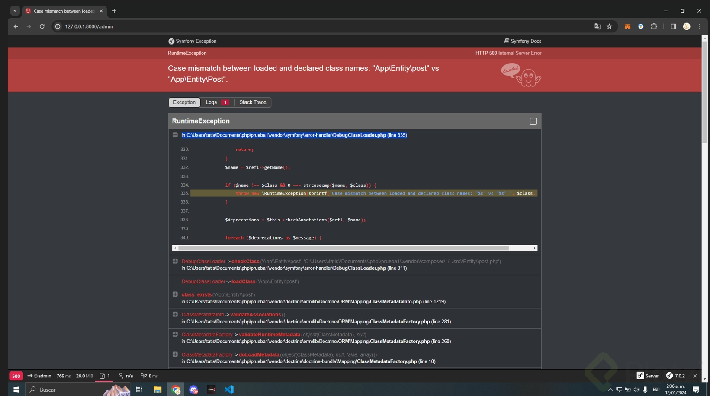
Task: Expand the doLoadMetadata trace entry
Action: (175, 354)
